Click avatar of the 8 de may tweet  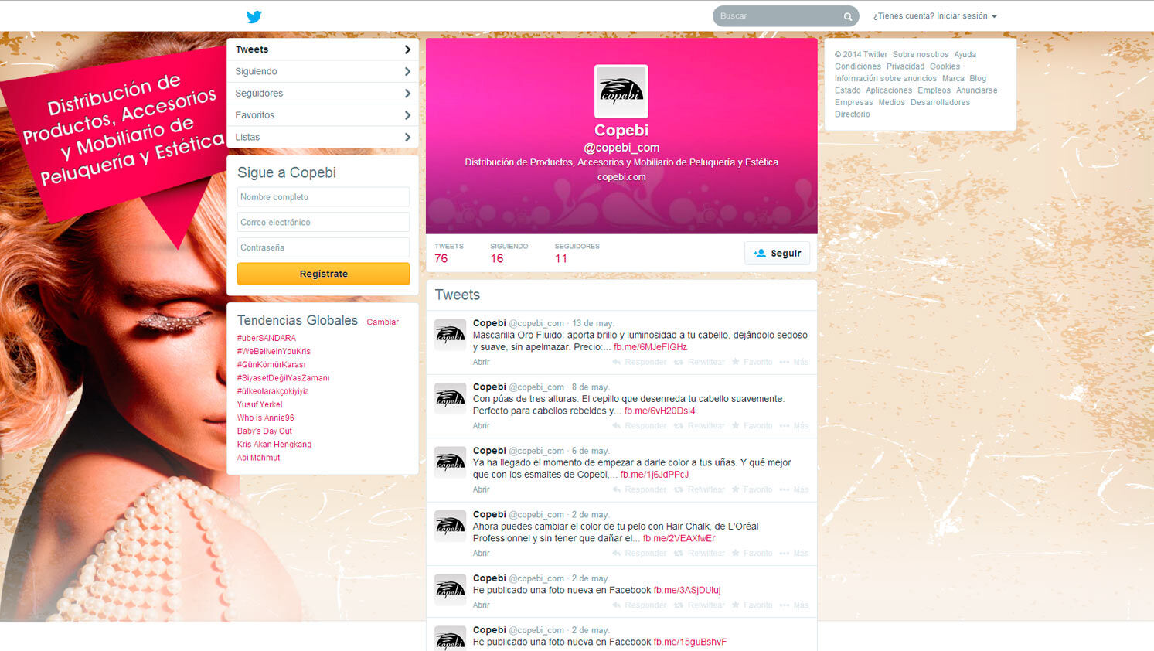pyautogui.click(x=450, y=398)
